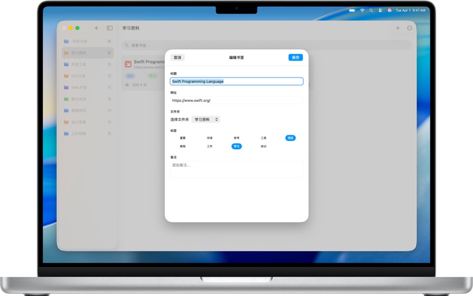Click the 学习 tag chip on the bookmark card

[x=153, y=76]
